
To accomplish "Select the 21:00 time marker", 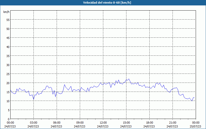I will (173, 123).
